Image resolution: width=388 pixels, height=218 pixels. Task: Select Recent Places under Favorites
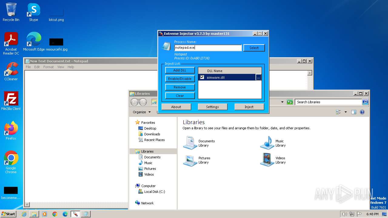[154, 140]
